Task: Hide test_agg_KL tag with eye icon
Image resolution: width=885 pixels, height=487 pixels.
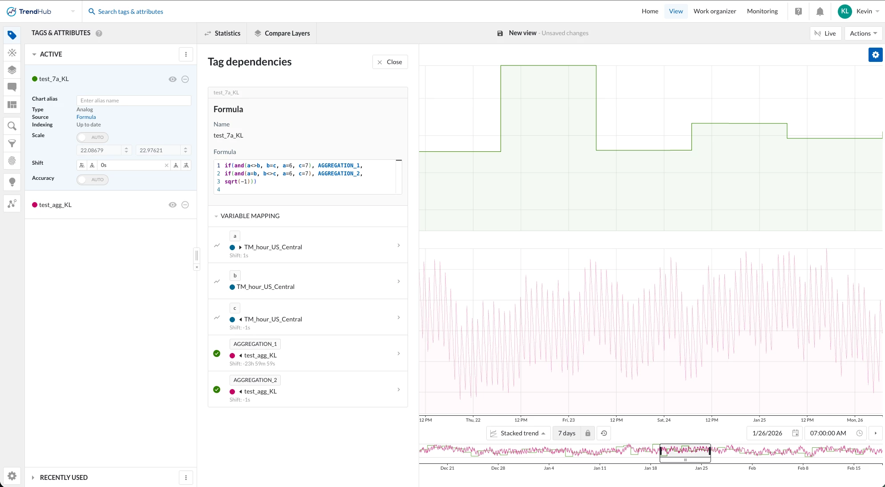Action: click(x=173, y=205)
